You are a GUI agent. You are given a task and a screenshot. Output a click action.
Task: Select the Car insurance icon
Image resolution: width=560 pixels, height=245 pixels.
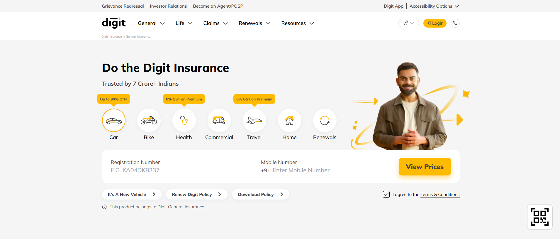pos(114,120)
